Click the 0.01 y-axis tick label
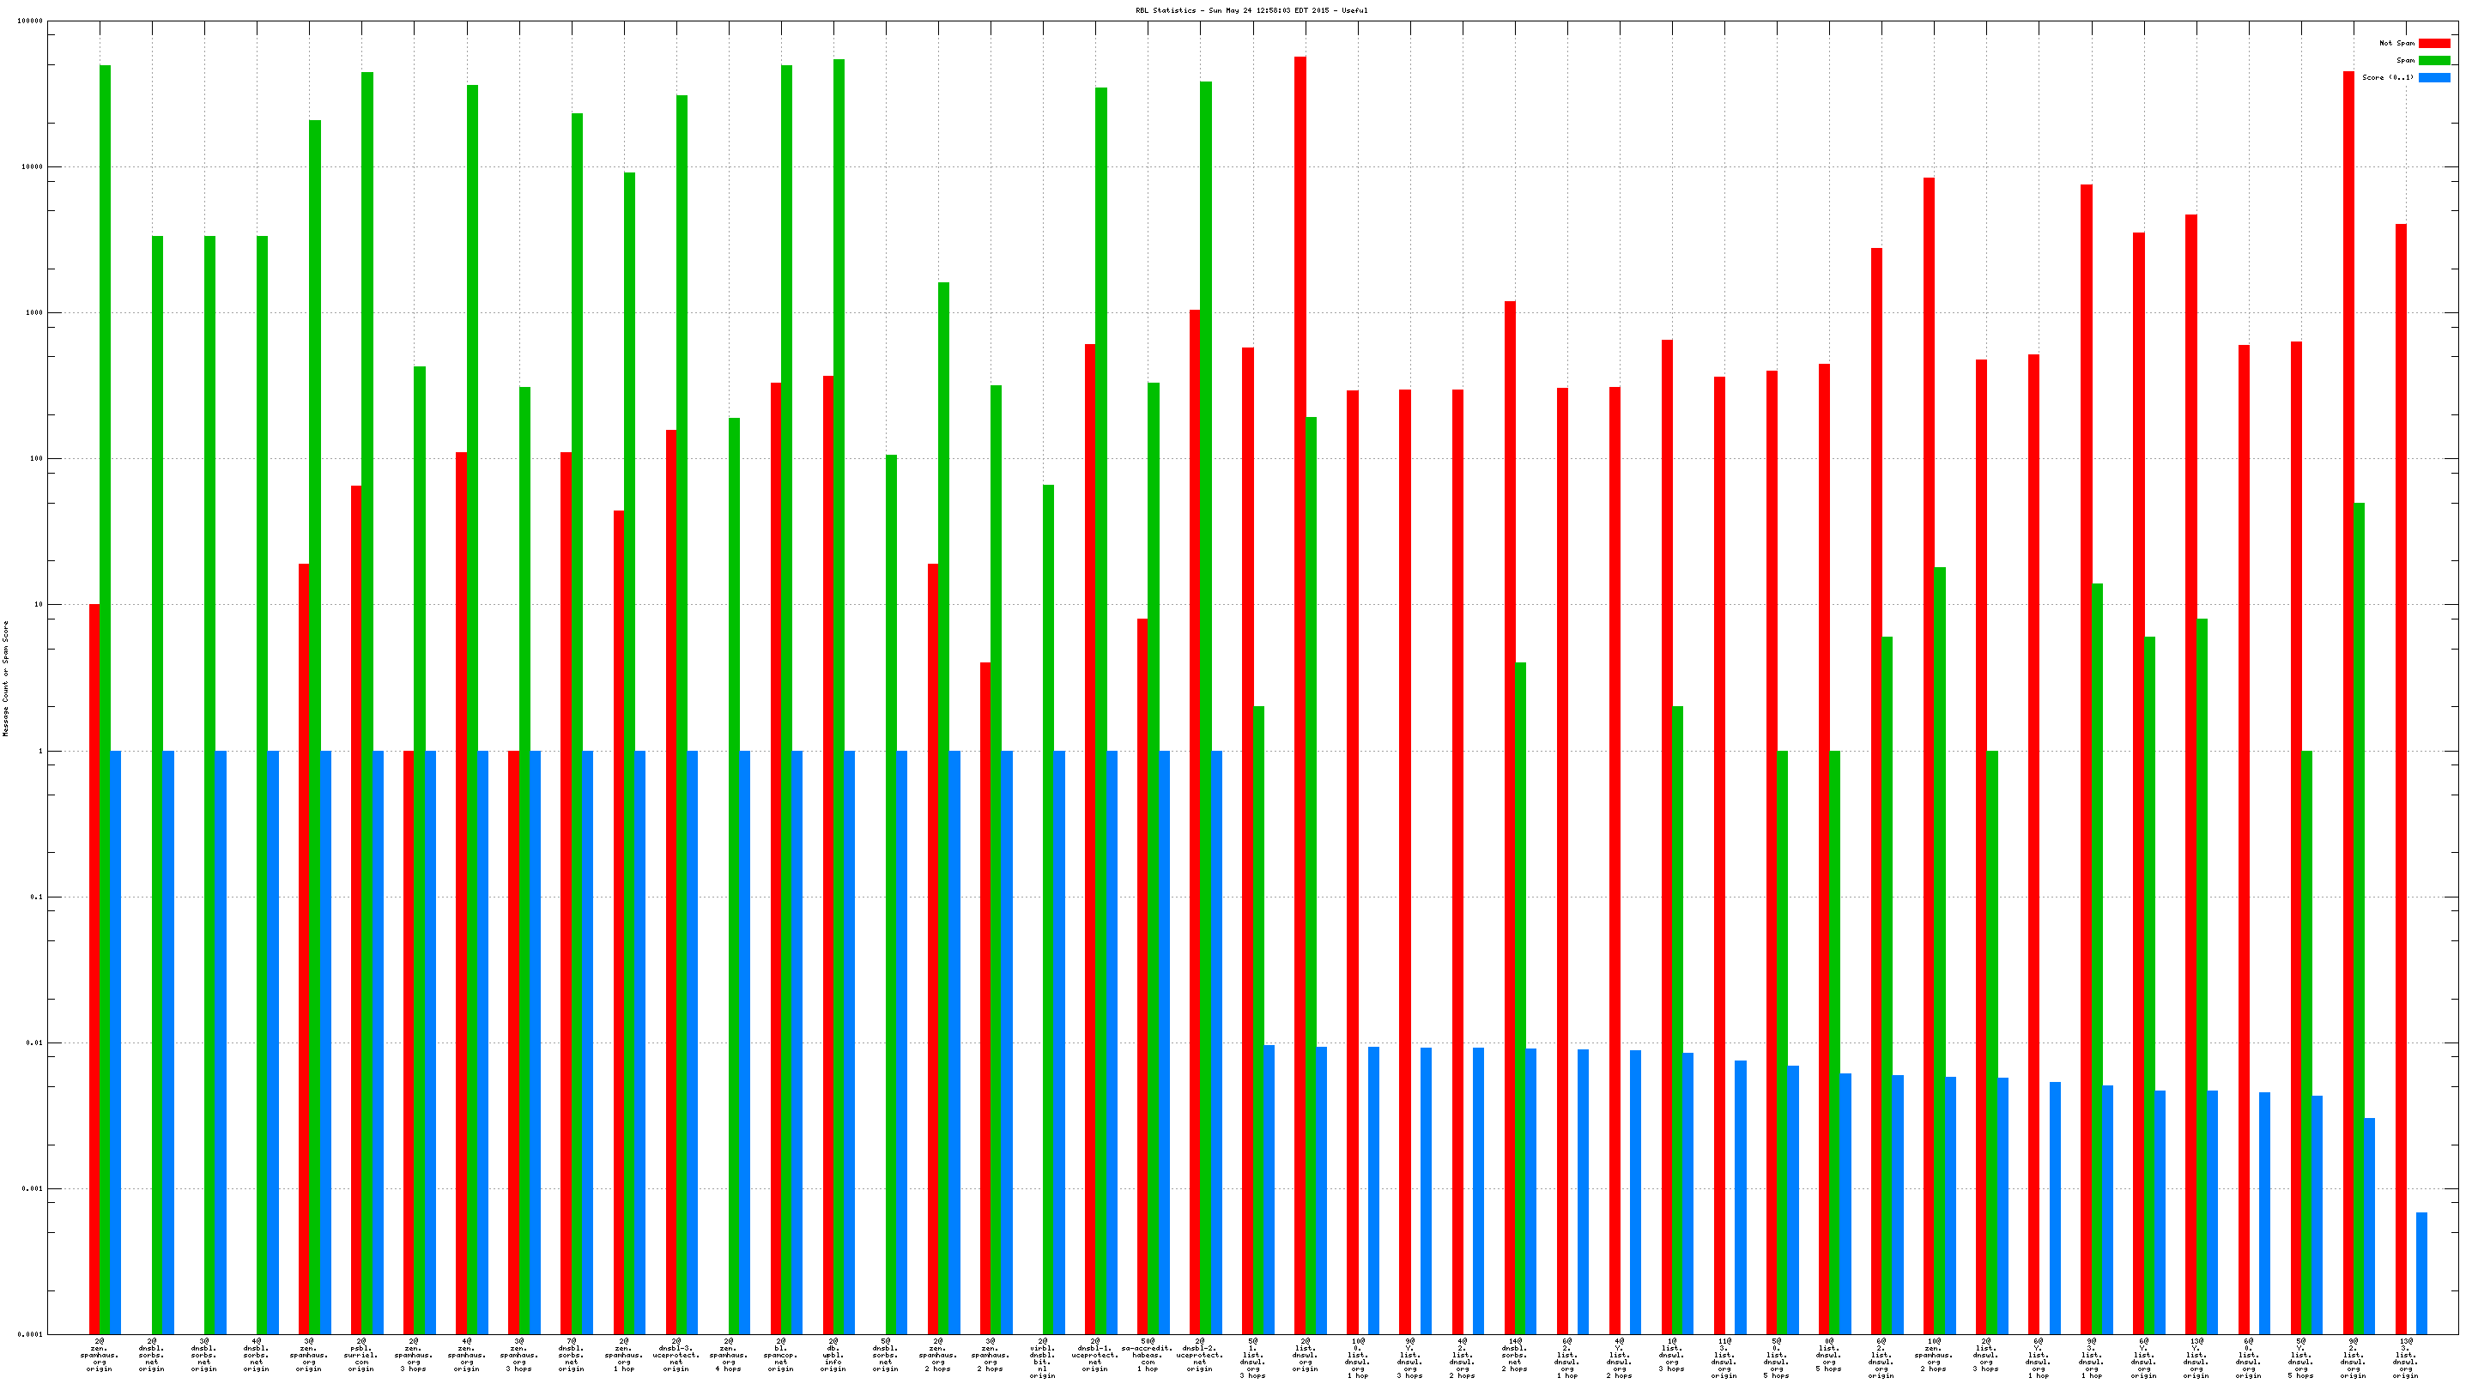Viewport: 2472px width, 1390px height. coord(33,1042)
